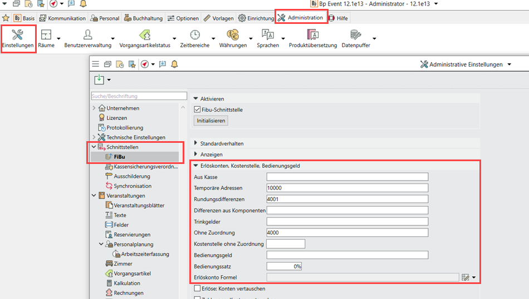Expand the Anzeigen section
This screenshot has height=299, width=529.
[195, 155]
